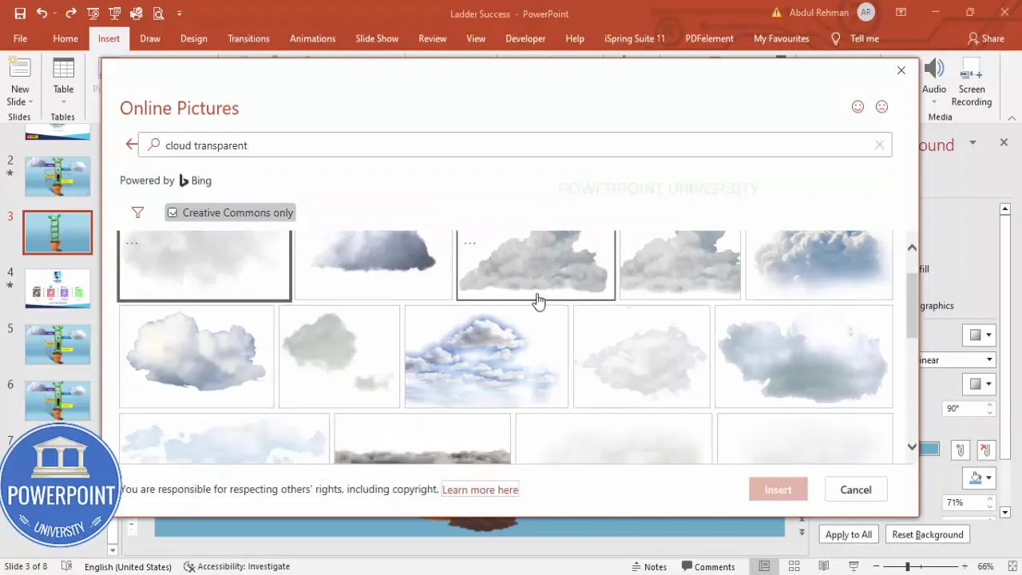The height and width of the screenshot is (575, 1022).
Task: Save the presentation from the quick access toolbar
Action: coord(20,14)
